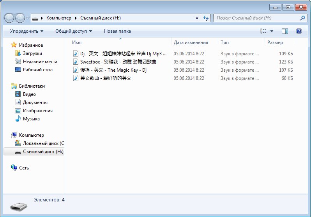Click the magnifier search icon
This screenshot has height=217, width=311.
[302, 18]
